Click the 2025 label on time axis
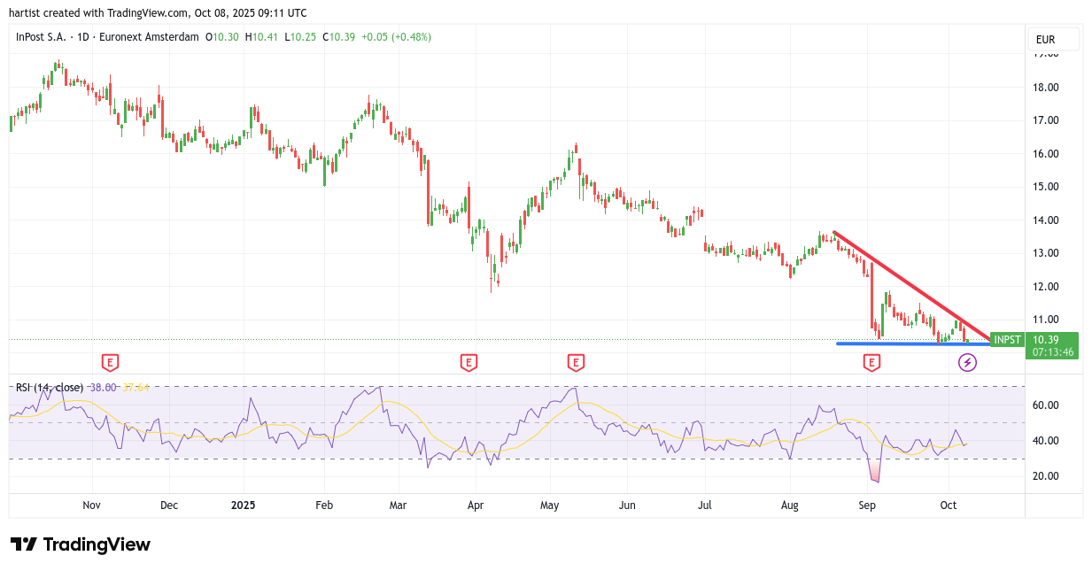The height and width of the screenshot is (571, 1092). (243, 505)
